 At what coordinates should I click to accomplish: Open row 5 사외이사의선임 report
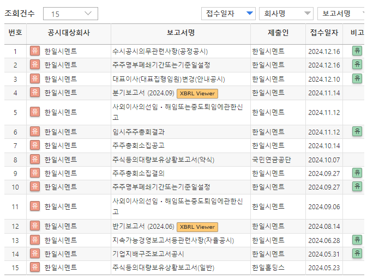click(177, 112)
